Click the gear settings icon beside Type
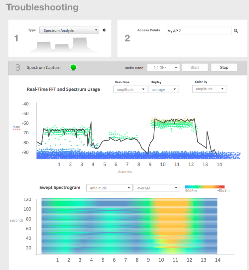The height and width of the screenshot is (270, 249). click(104, 30)
